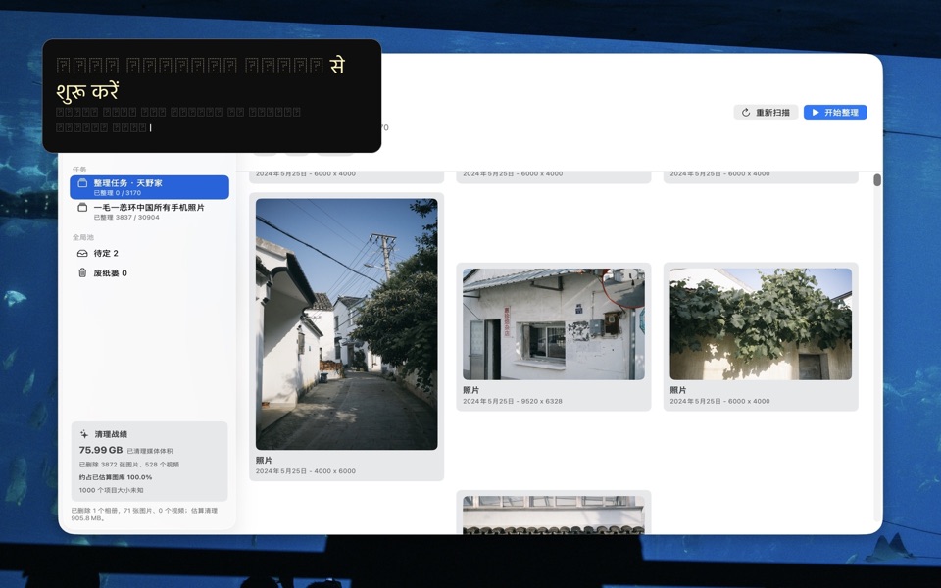The width and height of the screenshot is (941, 588).
Task: Click caption 2024年5月25日 - 4000 x 6000
Action: coord(306,471)
